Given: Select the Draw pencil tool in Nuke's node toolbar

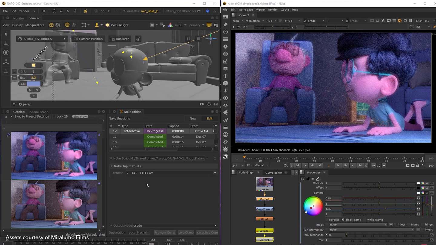Looking at the screenshot, I should click(226, 24).
